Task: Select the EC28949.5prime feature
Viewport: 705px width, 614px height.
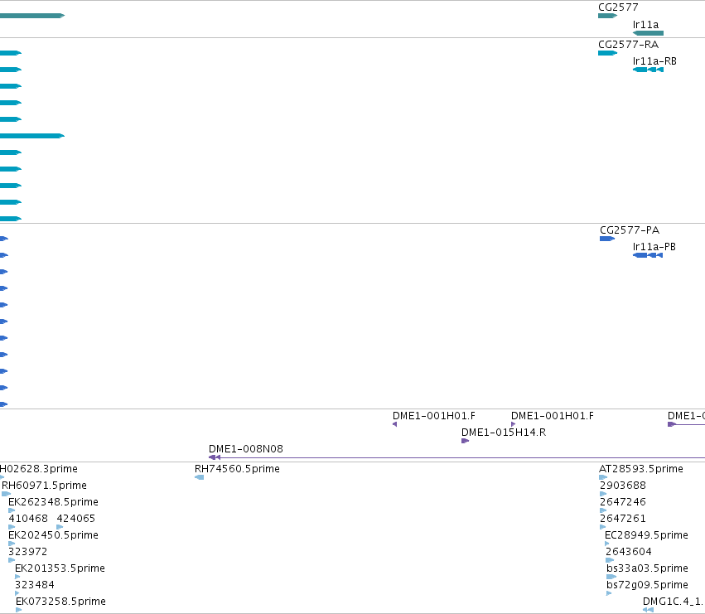Action: tap(607, 544)
